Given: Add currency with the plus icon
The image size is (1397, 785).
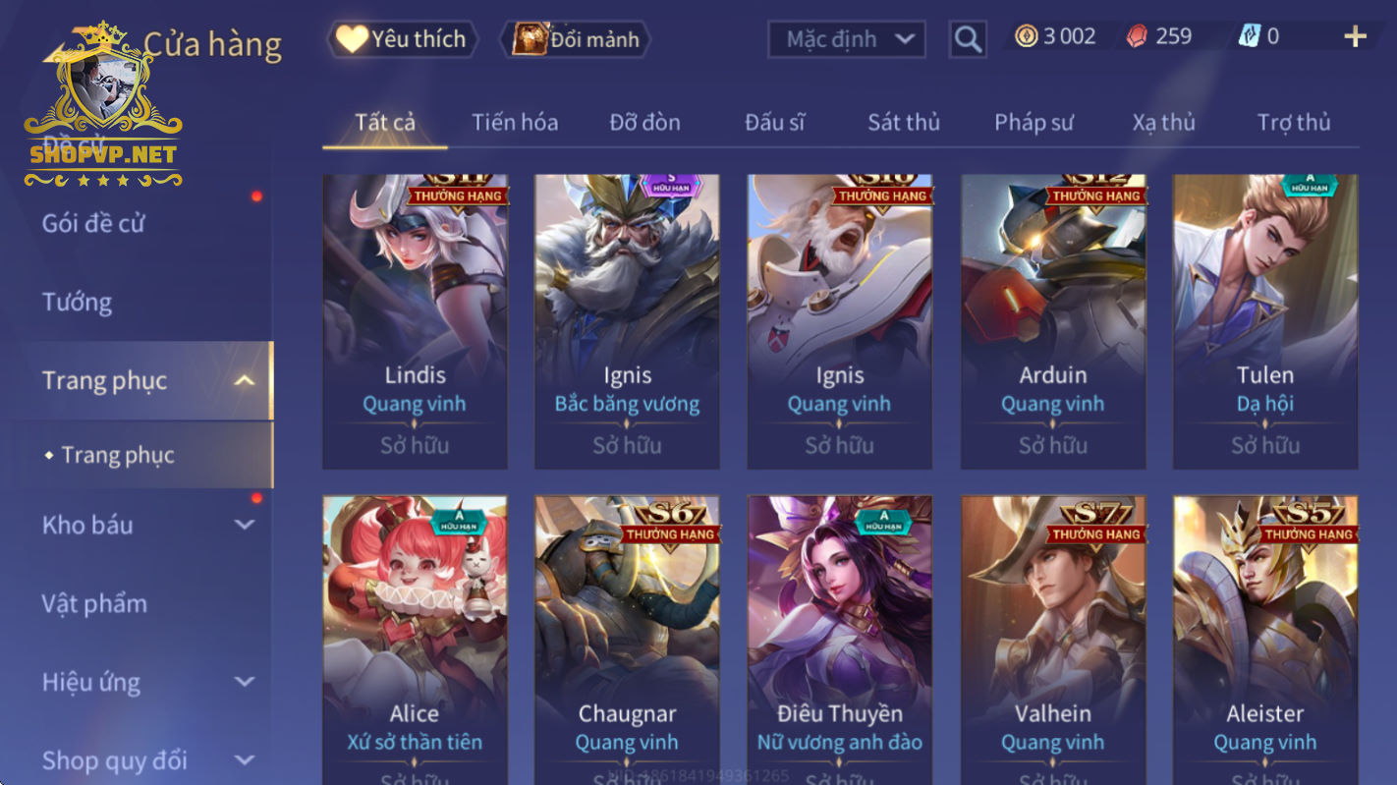Looking at the screenshot, I should [x=1356, y=37].
